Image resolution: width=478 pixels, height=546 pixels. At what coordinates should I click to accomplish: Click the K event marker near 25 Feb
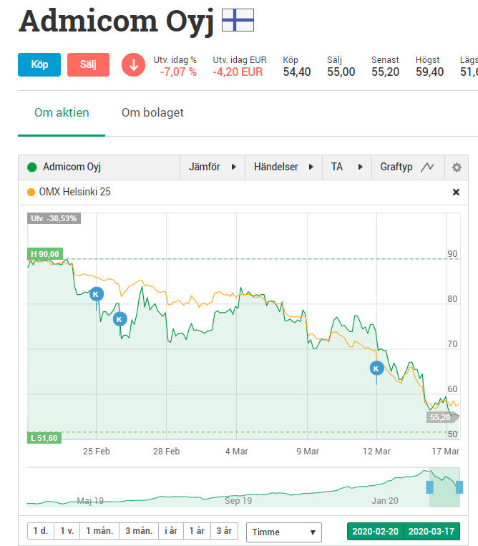(x=97, y=294)
